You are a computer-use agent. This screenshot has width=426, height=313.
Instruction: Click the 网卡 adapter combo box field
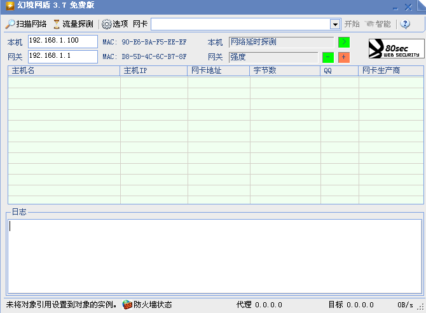[245, 24]
